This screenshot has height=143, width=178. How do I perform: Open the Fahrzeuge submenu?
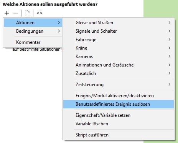click(119, 40)
